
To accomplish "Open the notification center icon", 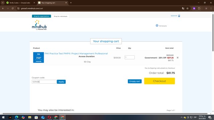I will point(210,117).
